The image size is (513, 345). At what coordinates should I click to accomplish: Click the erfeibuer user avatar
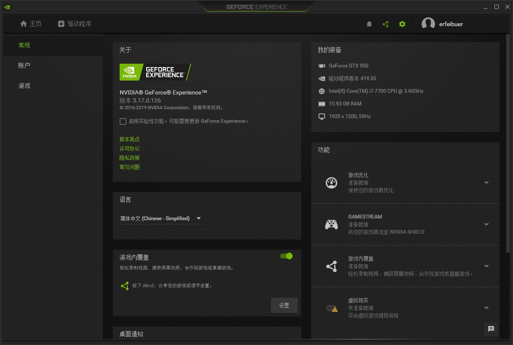428,24
